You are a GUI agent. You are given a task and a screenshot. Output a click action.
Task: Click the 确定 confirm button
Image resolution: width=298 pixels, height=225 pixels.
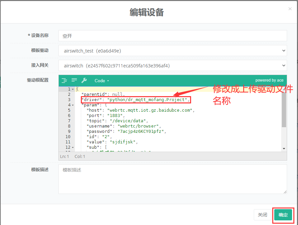[x=283, y=214]
